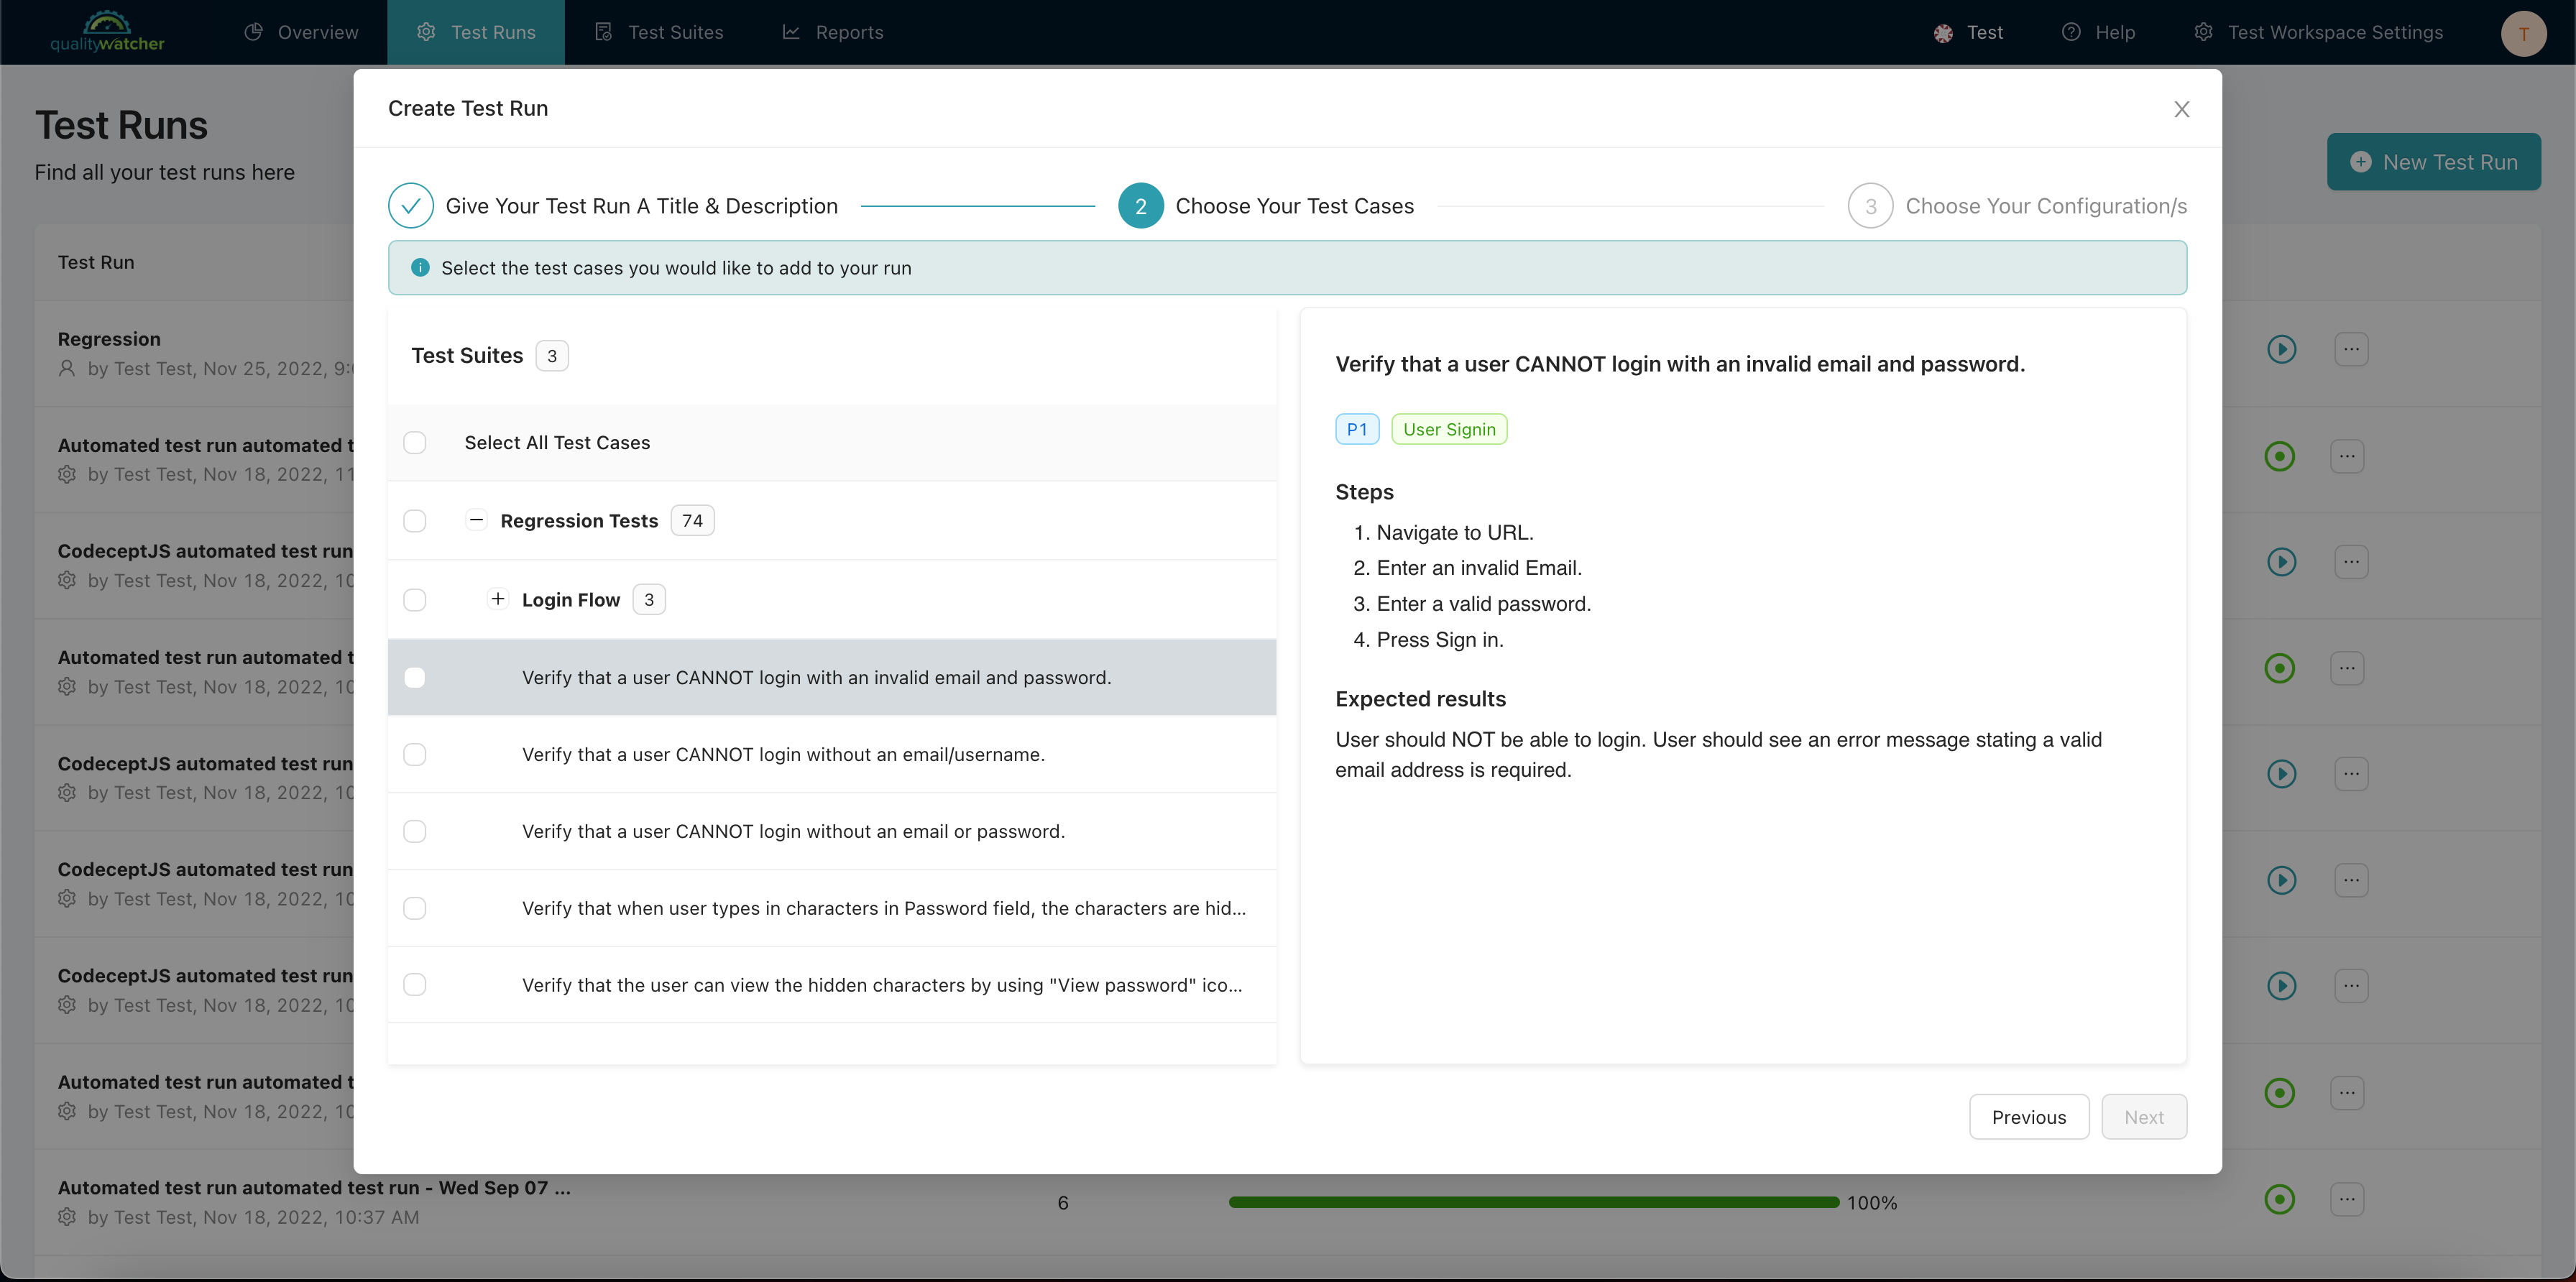Click the Previous button

[x=2029, y=1116]
